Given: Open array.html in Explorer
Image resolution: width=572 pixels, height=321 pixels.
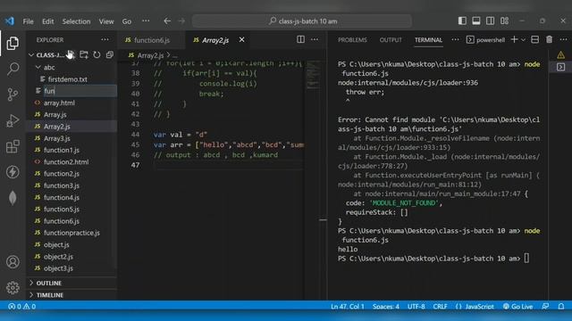Looking at the screenshot, I should pos(59,103).
